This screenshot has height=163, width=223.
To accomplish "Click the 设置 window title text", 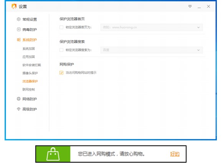I will pyautogui.click(x=23, y=7).
